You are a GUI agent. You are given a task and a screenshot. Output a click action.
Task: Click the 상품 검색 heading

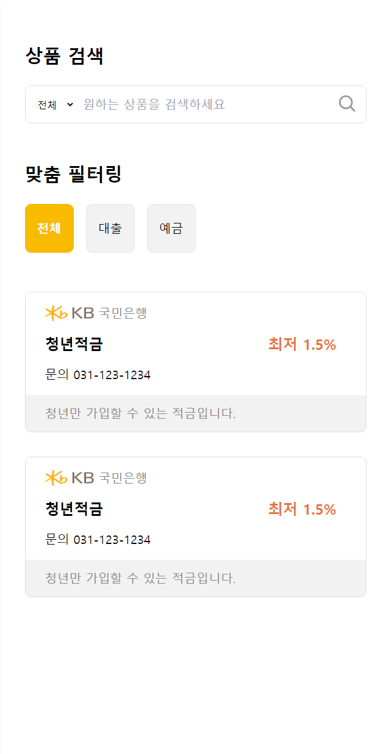point(63,55)
